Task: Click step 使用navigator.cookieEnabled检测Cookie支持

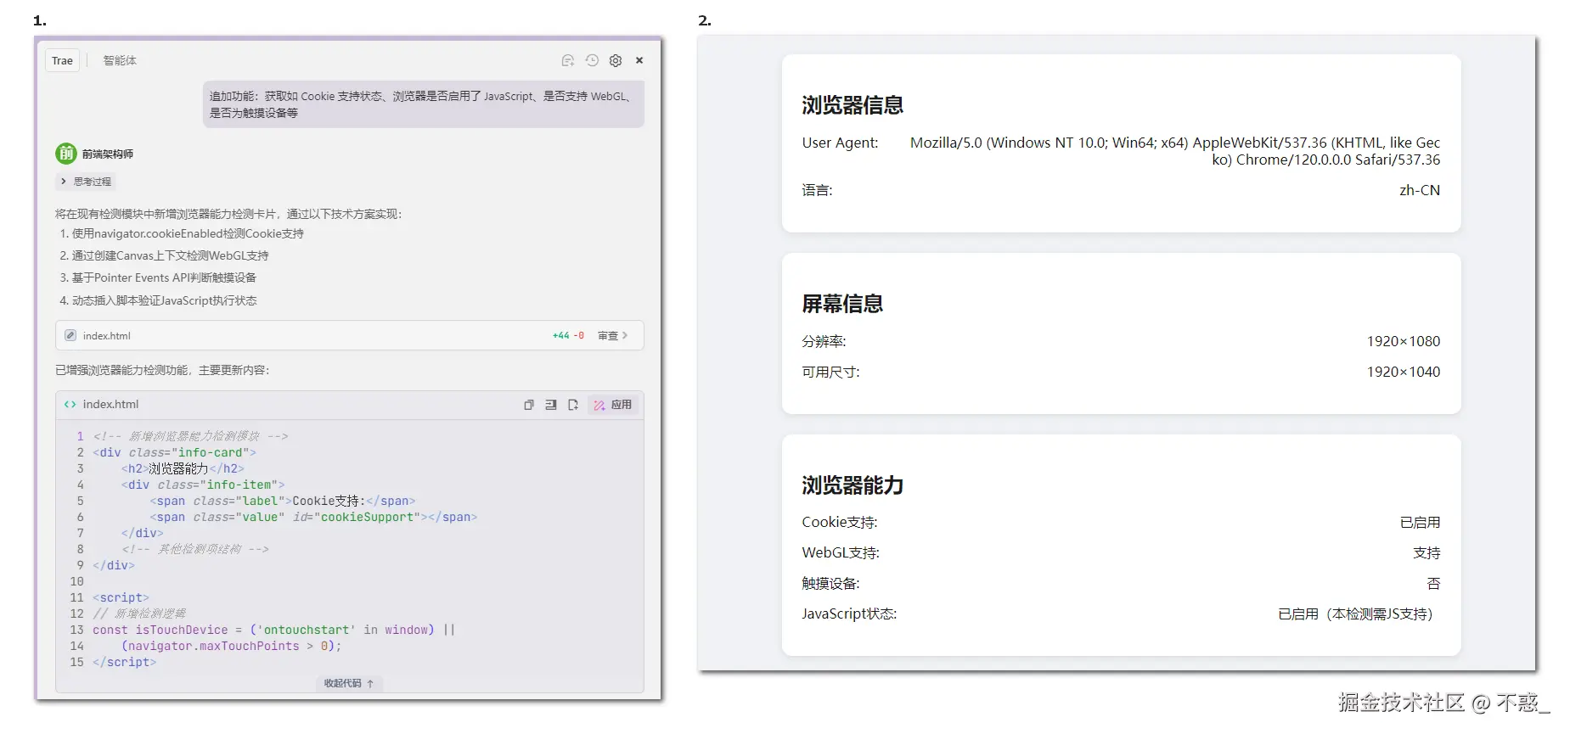Action: [188, 233]
